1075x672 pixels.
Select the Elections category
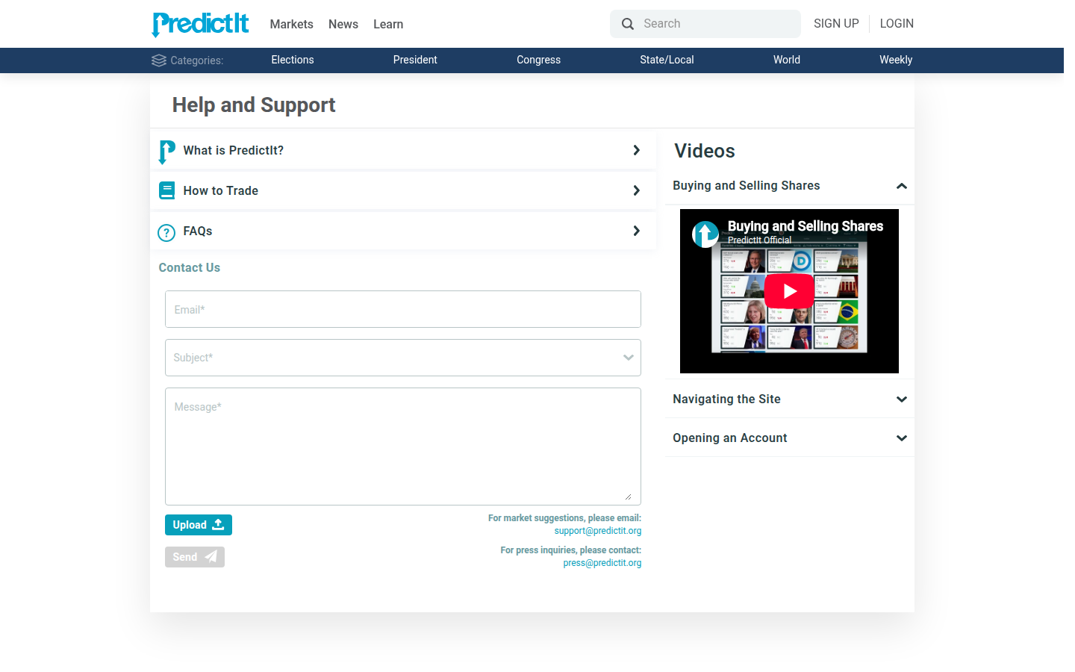click(293, 60)
